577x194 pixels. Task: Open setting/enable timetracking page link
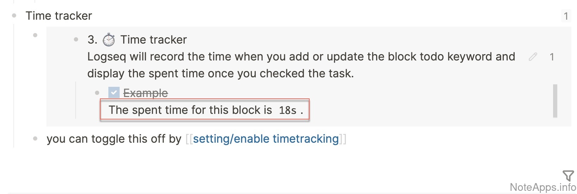(x=266, y=139)
